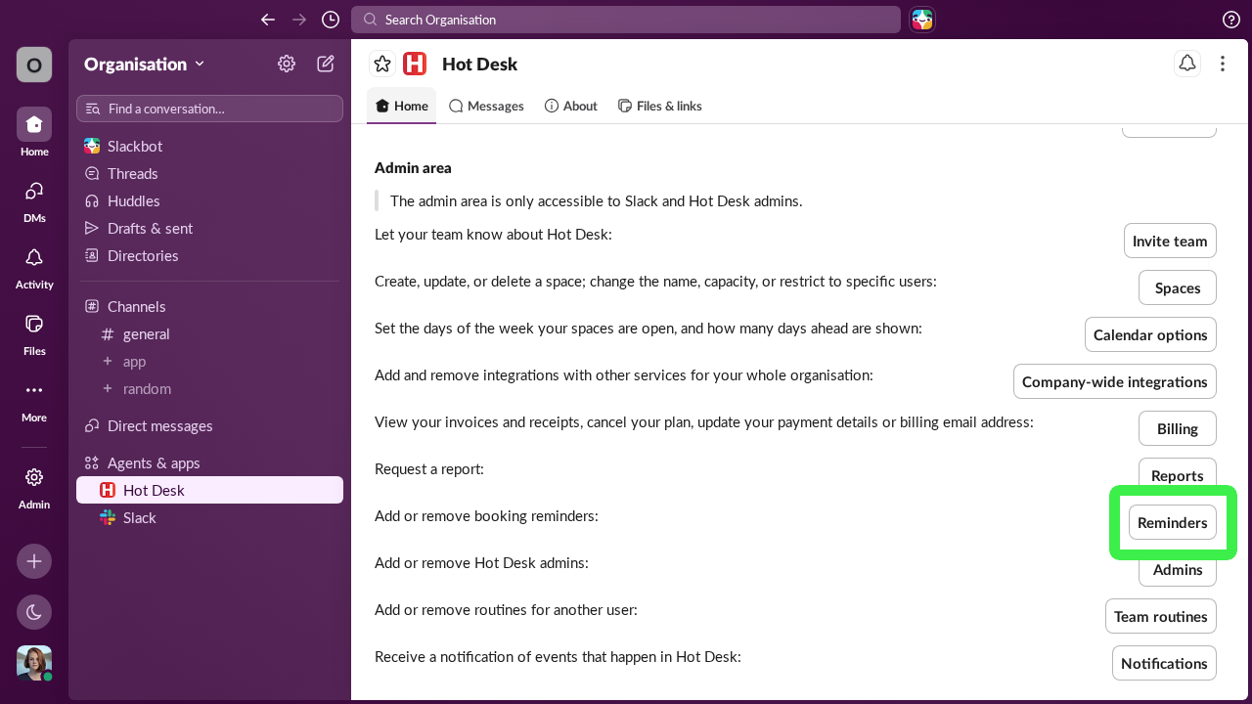Go forward using the forward arrow
This screenshot has width=1252, height=704.
pos(299,20)
